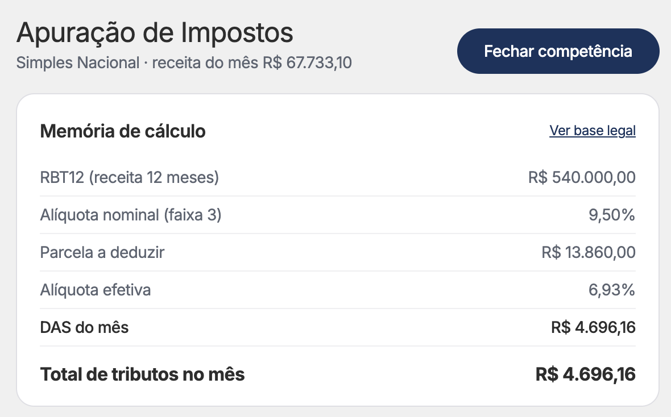Click the RBT12 (receita 12 meses) label
Viewport: 671px width, 417px height.
pyautogui.click(x=129, y=177)
